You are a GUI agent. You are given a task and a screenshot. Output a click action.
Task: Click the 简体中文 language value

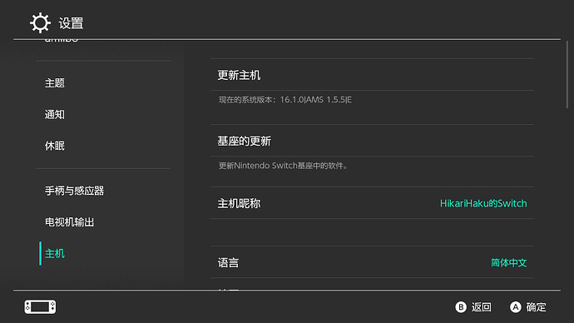coord(509,262)
